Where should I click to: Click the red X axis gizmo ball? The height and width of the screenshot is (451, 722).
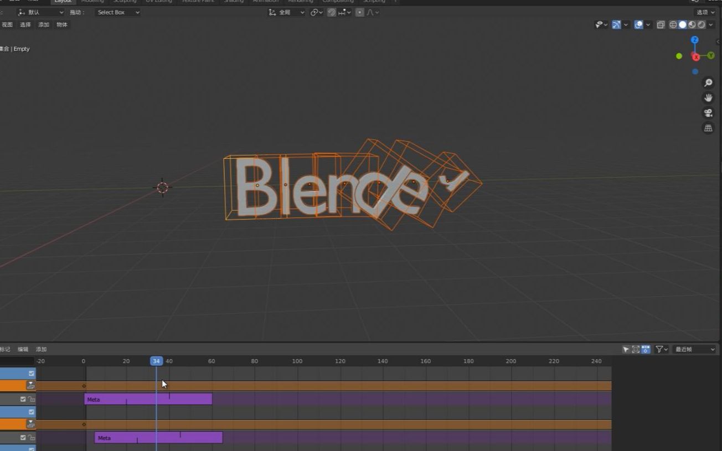[x=696, y=56]
